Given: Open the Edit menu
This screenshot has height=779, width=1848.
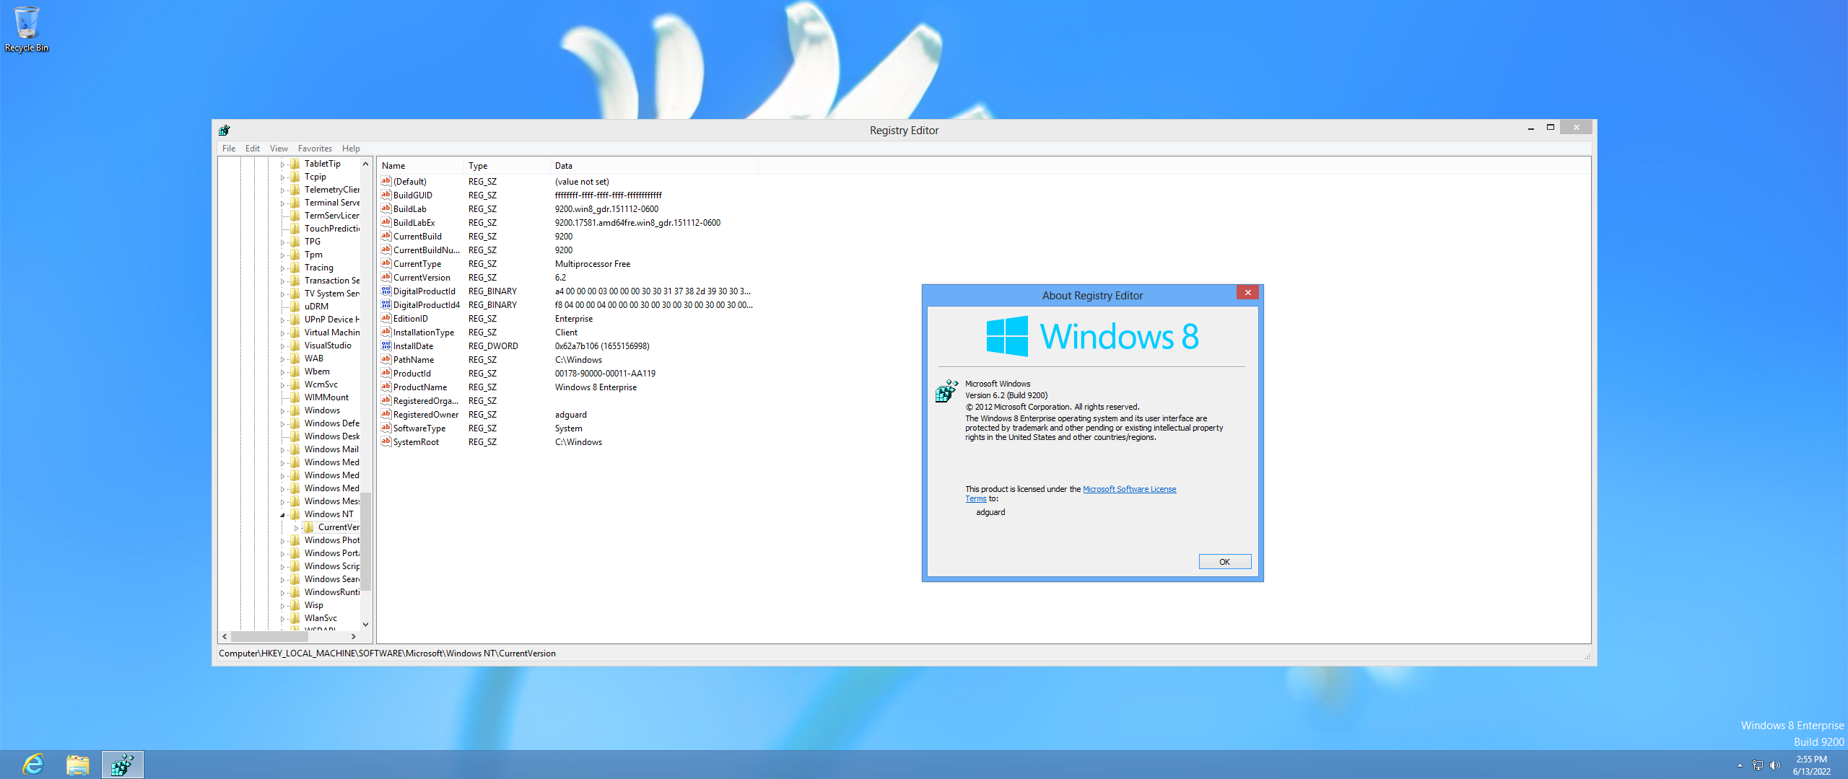Looking at the screenshot, I should point(253,148).
